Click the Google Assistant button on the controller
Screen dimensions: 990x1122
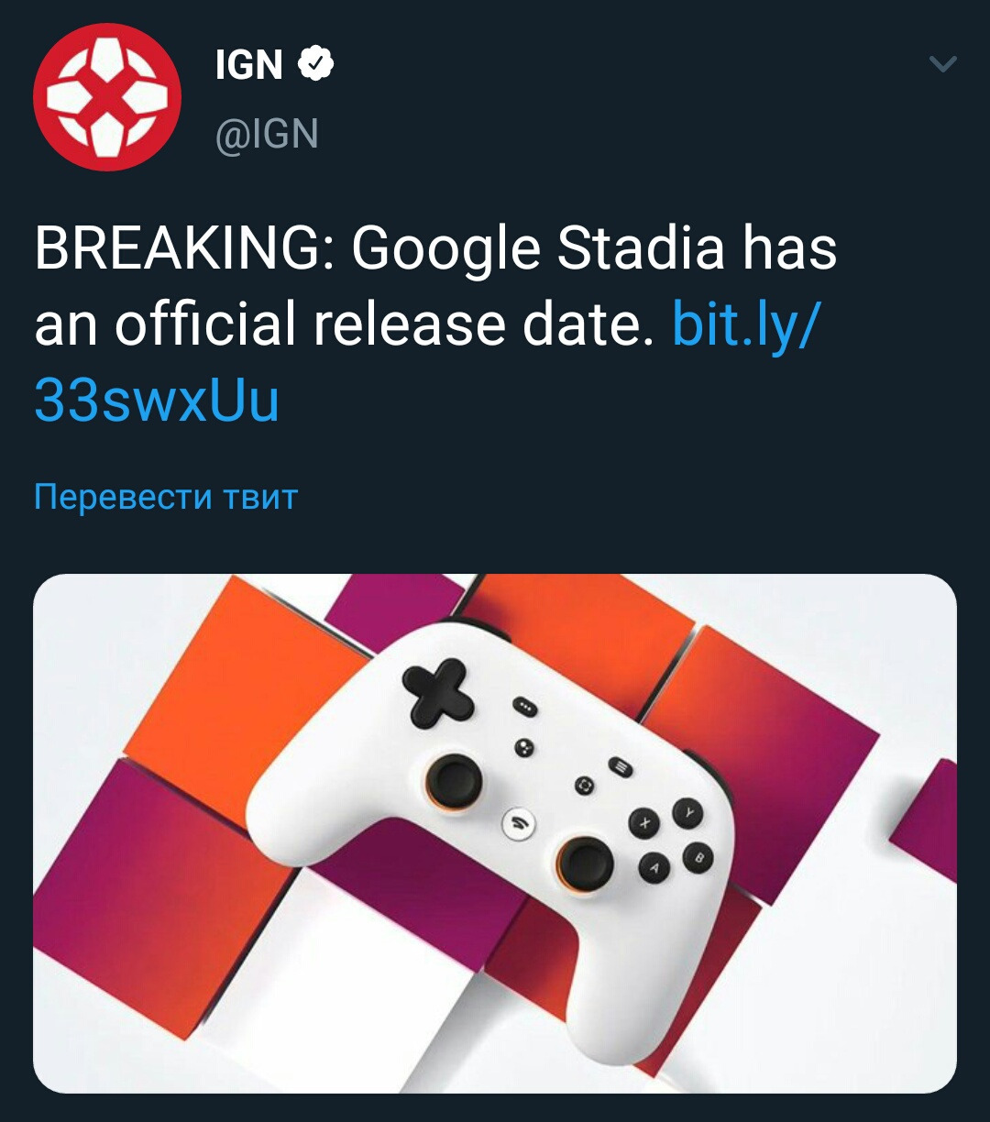(x=523, y=747)
